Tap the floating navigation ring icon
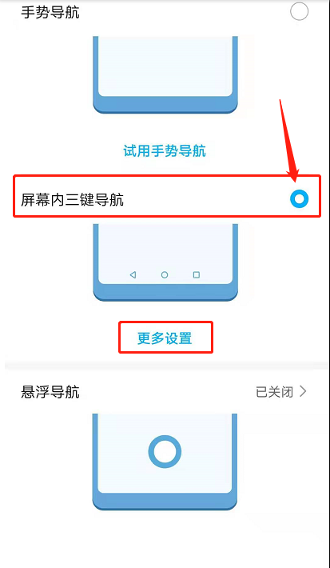This screenshot has height=568, width=330. pos(165,451)
